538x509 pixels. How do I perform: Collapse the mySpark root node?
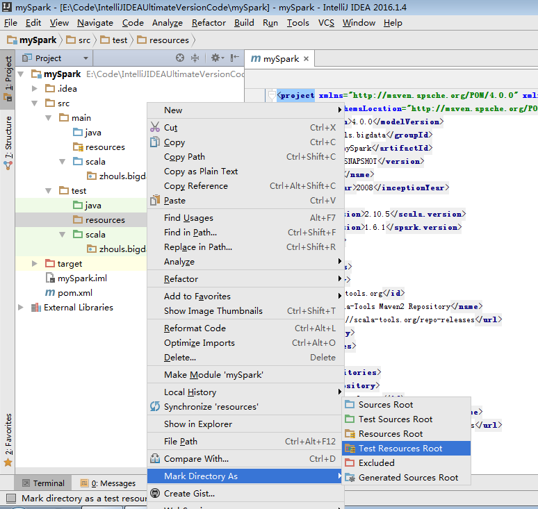pos(21,74)
